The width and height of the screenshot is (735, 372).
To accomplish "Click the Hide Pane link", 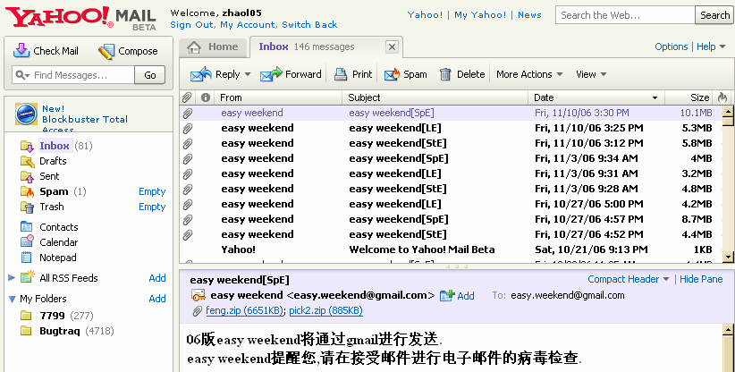I will pyautogui.click(x=701, y=279).
